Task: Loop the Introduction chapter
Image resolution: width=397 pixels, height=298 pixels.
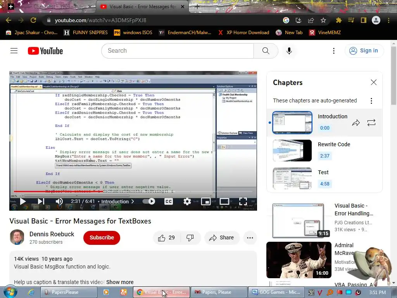Action: pyautogui.click(x=371, y=123)
